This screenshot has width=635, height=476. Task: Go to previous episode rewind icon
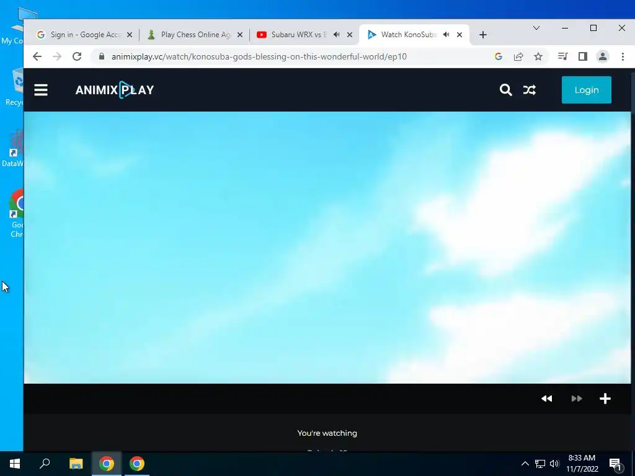pos(547,399)
